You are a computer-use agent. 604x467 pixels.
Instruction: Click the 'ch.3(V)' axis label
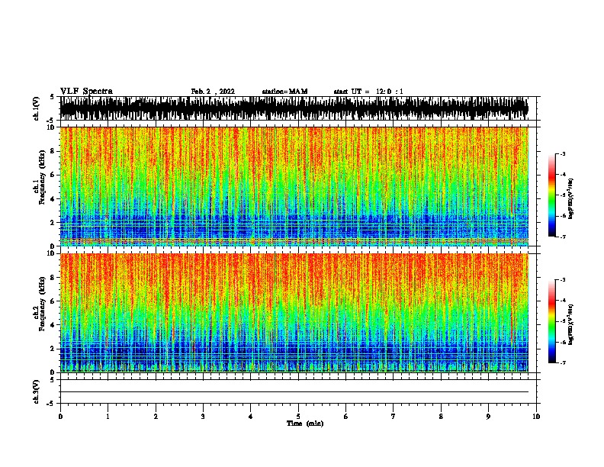point(36,391)
